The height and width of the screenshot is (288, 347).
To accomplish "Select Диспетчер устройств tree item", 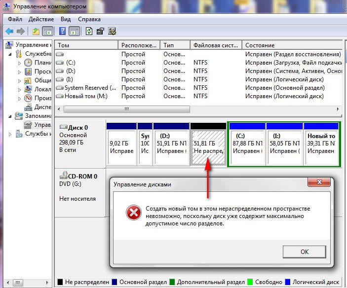I will [x=38, y=107].
